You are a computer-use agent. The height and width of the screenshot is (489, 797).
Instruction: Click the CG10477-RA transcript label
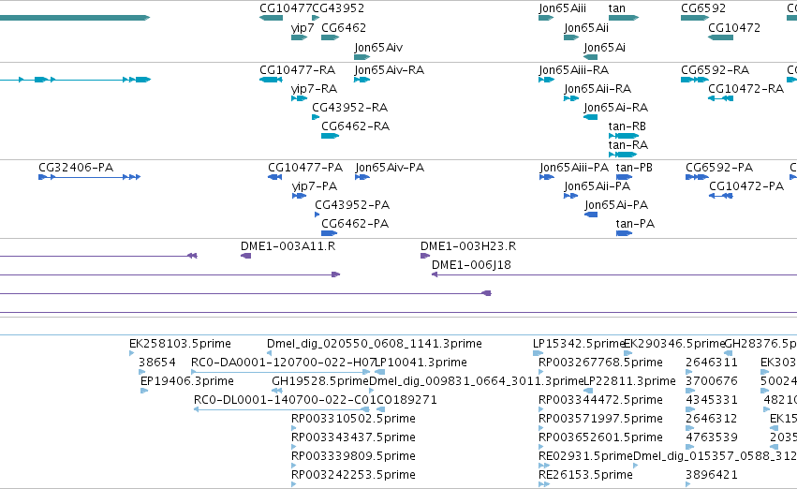click(297, 69)
